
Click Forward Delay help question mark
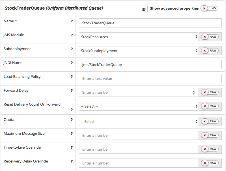[72, 91]
